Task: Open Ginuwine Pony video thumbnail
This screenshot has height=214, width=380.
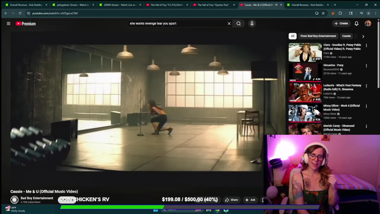Action: tap(305, 72)
